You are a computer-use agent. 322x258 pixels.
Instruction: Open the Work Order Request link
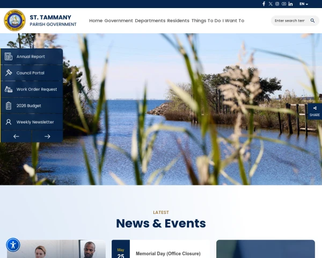pos(32,89)
